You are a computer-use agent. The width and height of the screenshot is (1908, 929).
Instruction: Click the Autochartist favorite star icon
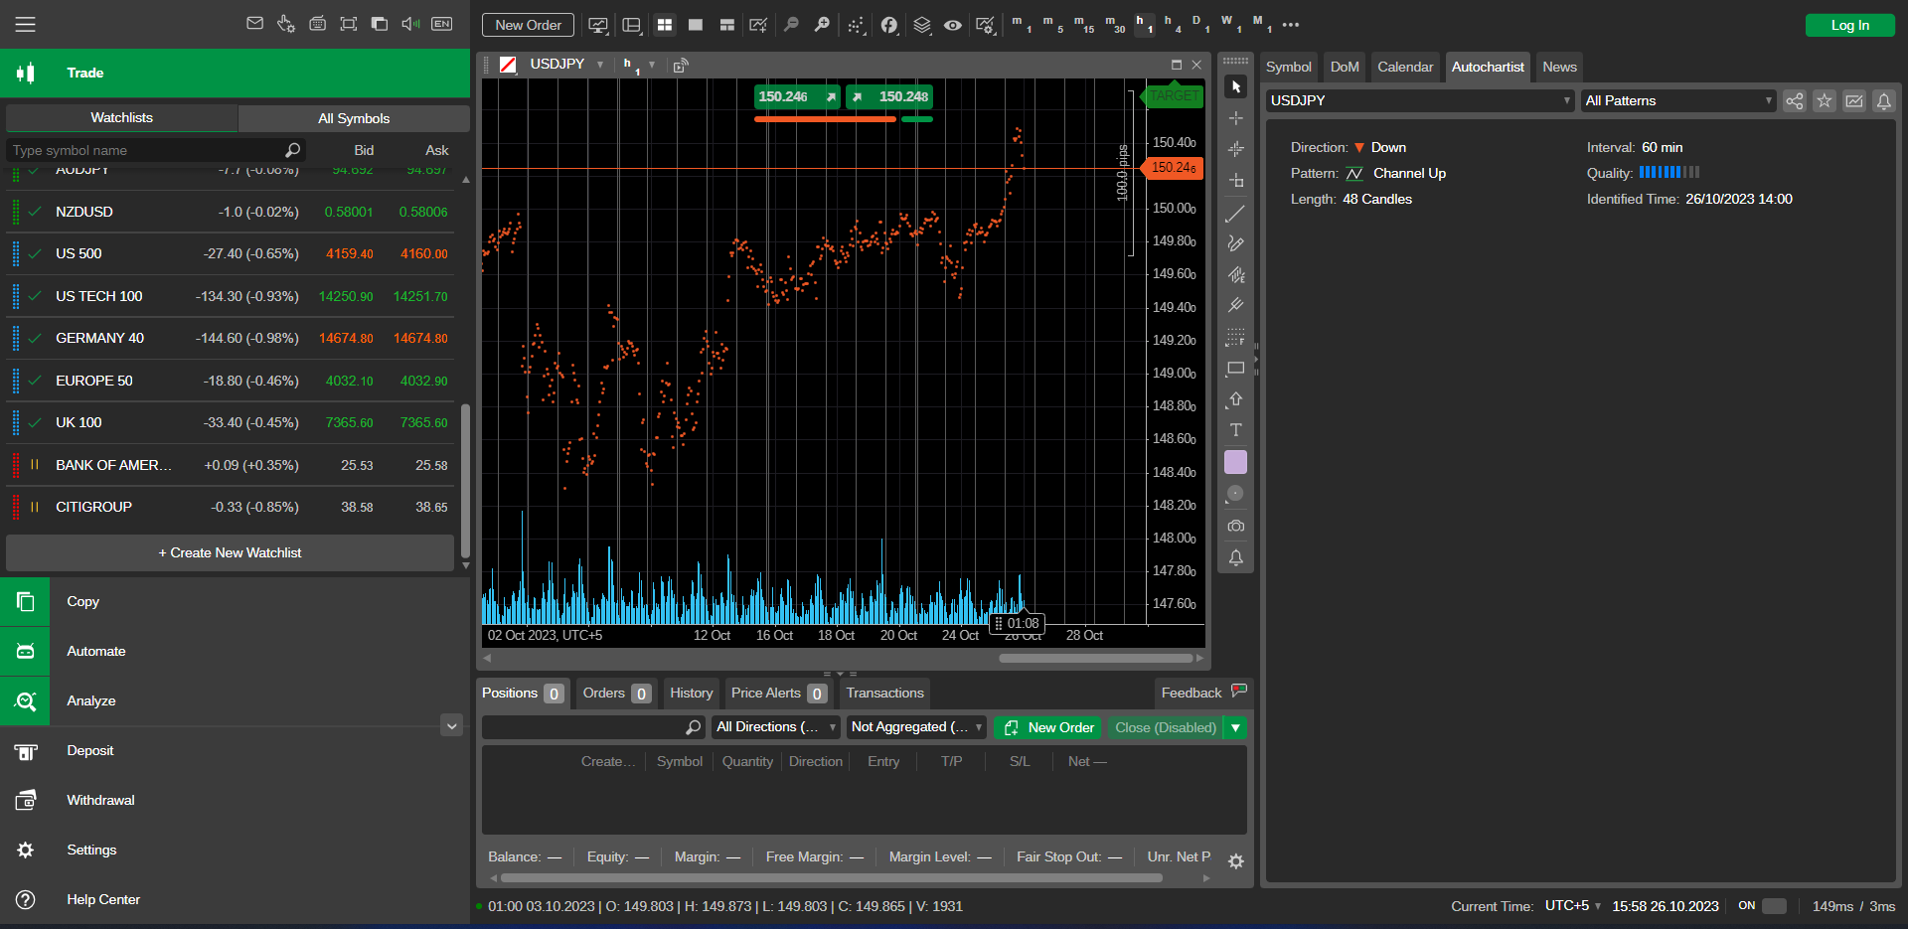tap(1824, 100)
